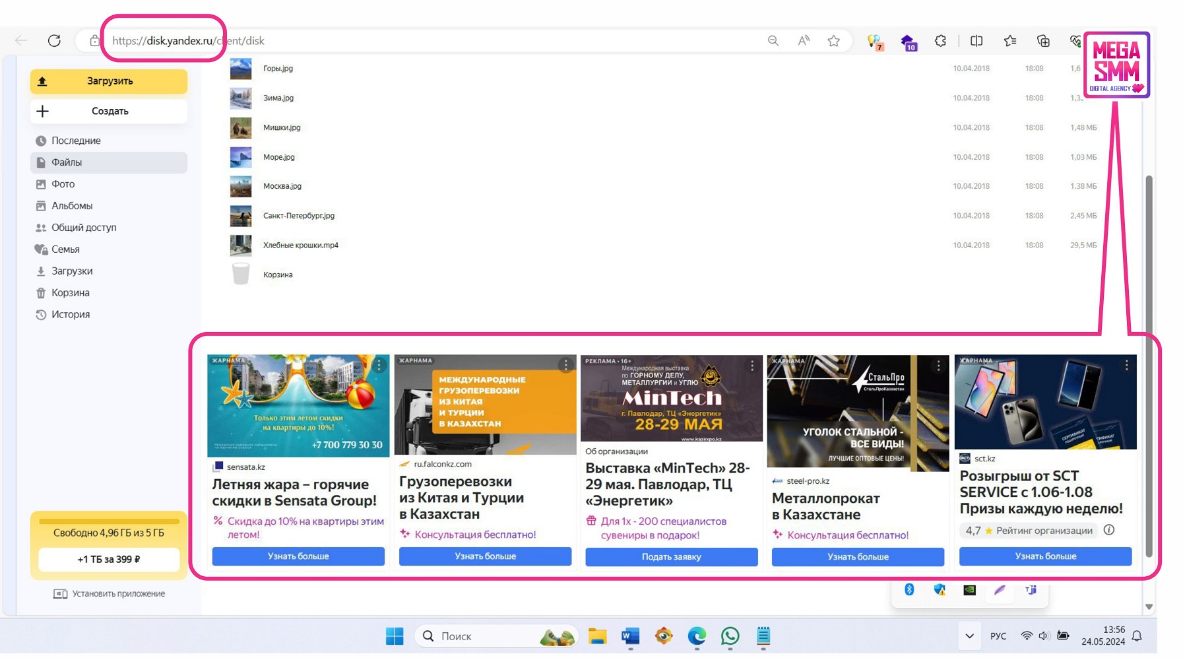1183x660 pixels.
Task: Open Семья family section
Action: point(65,249)
